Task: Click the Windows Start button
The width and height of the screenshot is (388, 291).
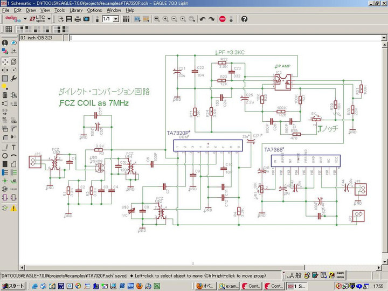Action: pyautogui.click(x=13, y=286)
